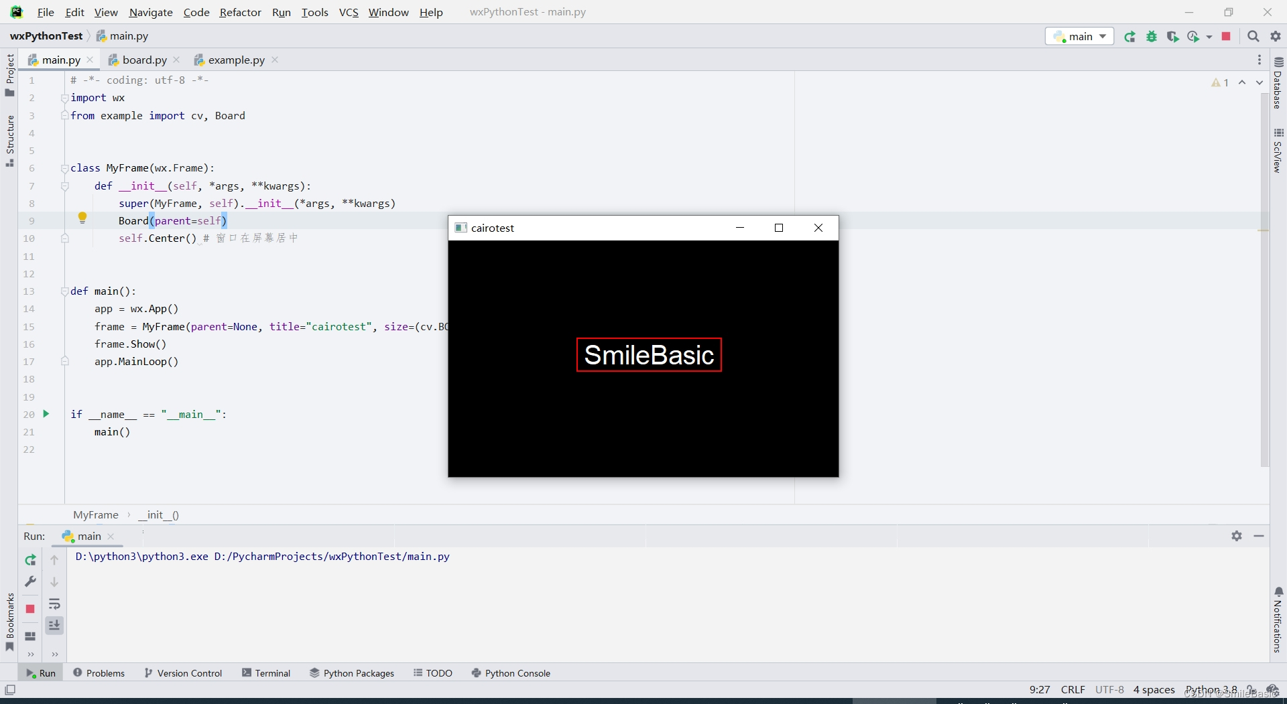Screen dimensions: 1287x704
Task: Open the Structure tool window
Action: click(x=9, y=141)
